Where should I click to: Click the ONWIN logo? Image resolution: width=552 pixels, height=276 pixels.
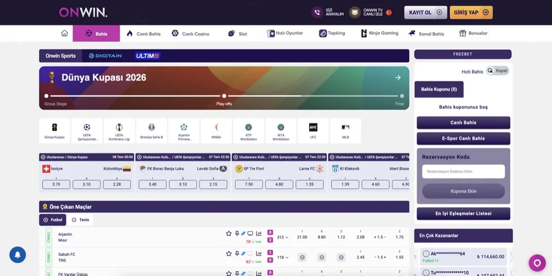point(83,12)
